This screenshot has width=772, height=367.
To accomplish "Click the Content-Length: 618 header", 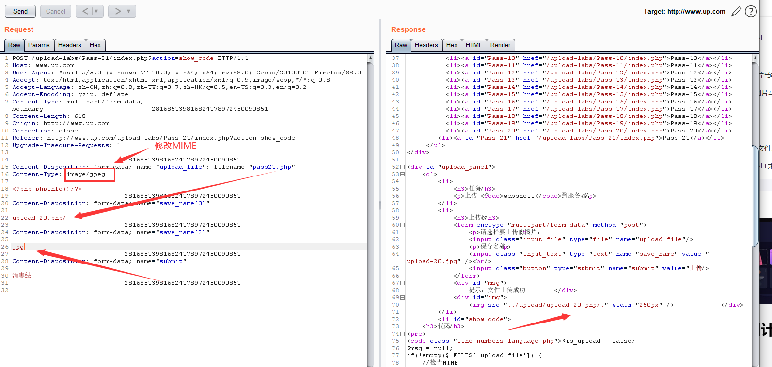I will [x=49, y=116].
